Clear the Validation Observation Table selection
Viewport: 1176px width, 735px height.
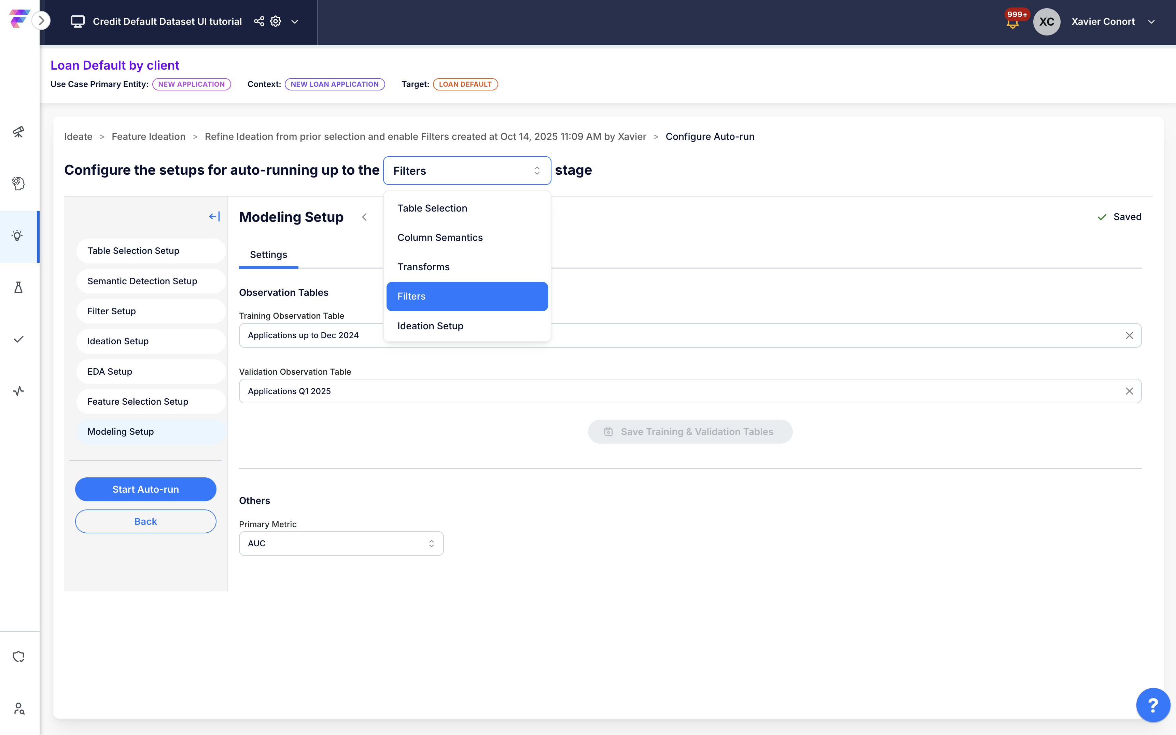[1129, 391]
